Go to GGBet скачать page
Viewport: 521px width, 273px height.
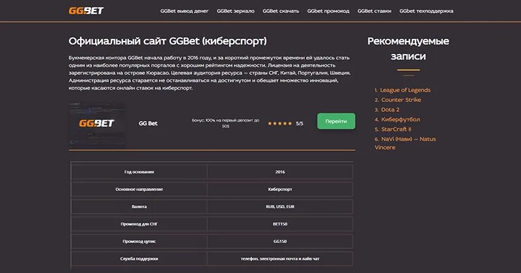point(281,11)
